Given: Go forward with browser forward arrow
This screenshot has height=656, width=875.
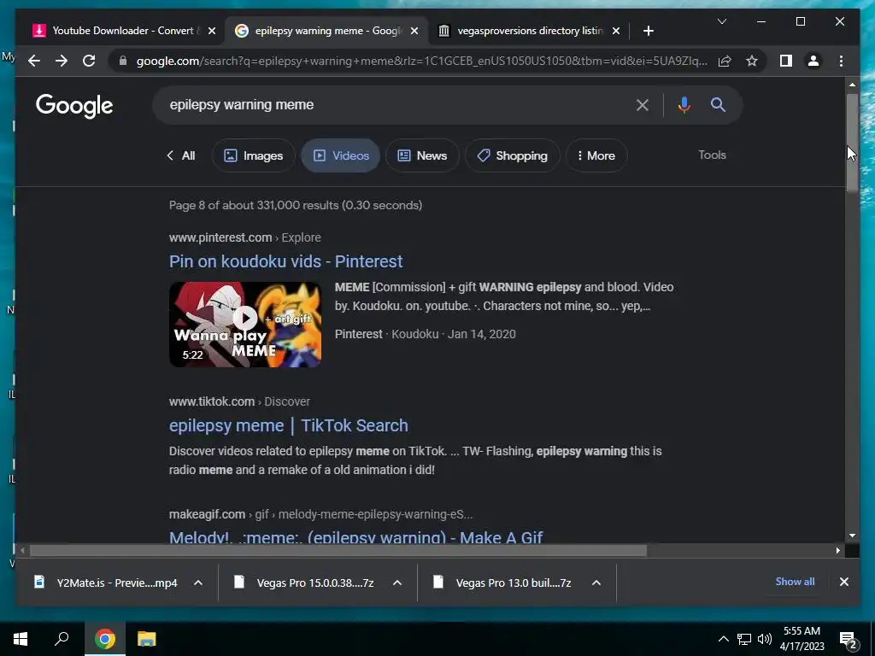Looking at the screenshot, I should [x=62, y=61].
